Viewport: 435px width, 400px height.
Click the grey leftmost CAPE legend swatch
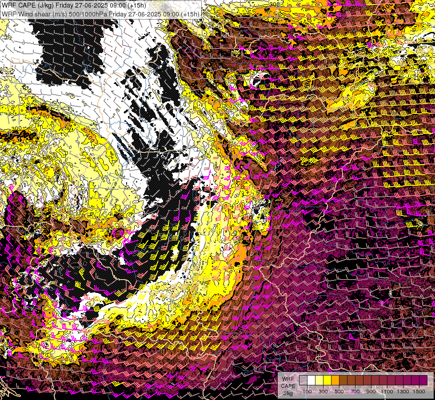click(303, 380)
